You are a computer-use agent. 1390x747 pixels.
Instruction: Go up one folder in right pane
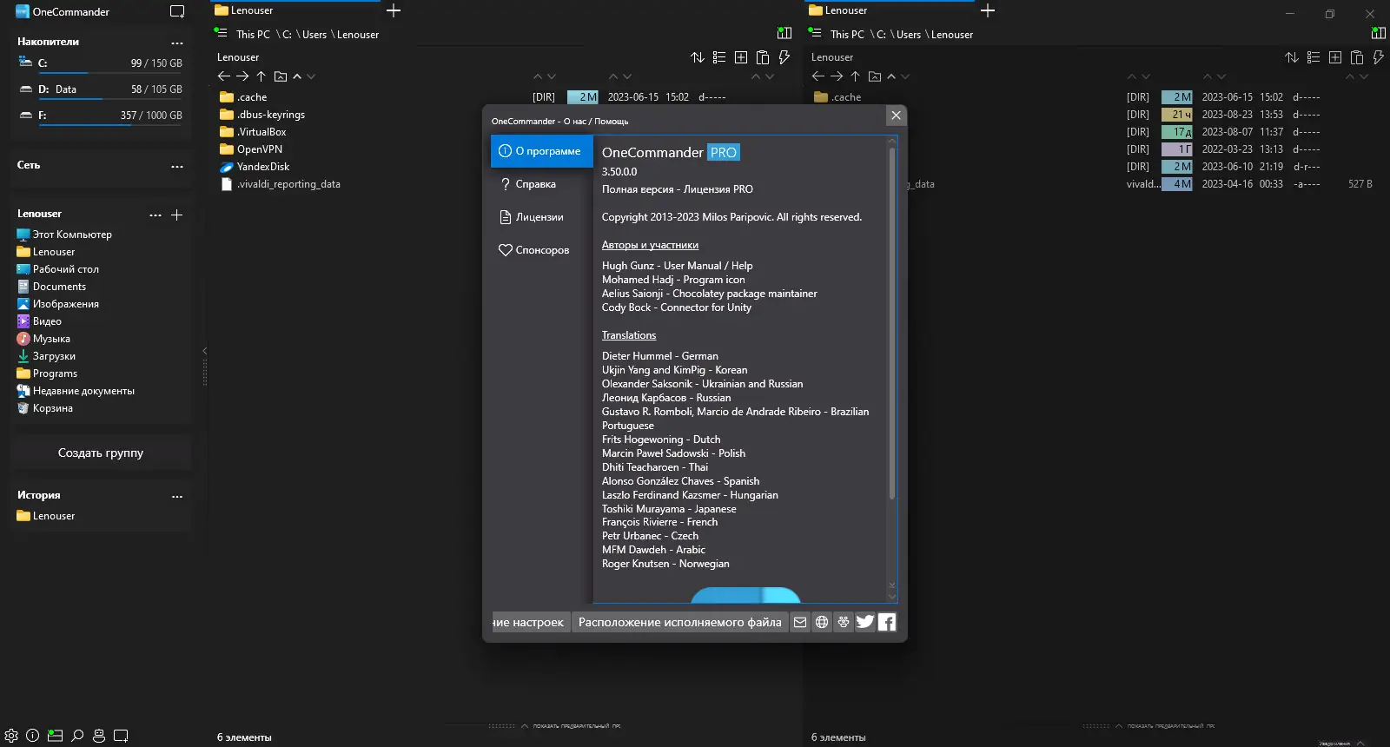[x=855, y=76]
